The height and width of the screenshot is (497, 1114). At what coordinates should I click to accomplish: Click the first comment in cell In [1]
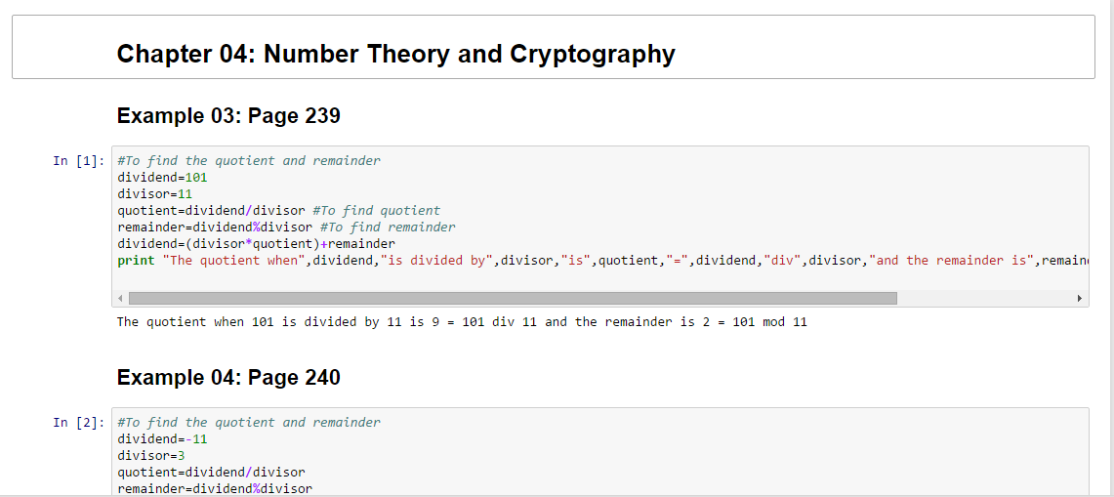[x=249, y=161]
